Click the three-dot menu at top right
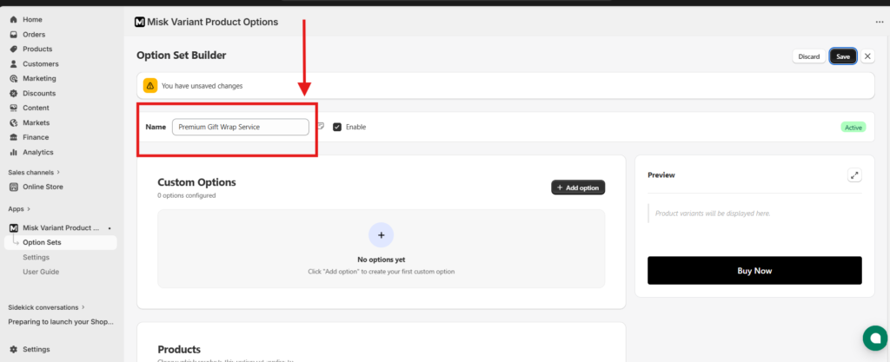The width and height of the screenshot is (890, 362). (x=879, y=23)
